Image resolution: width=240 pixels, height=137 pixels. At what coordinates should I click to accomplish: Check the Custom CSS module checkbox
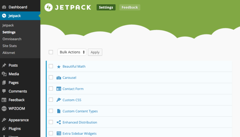pyautogui.click(x=51, y=100)
